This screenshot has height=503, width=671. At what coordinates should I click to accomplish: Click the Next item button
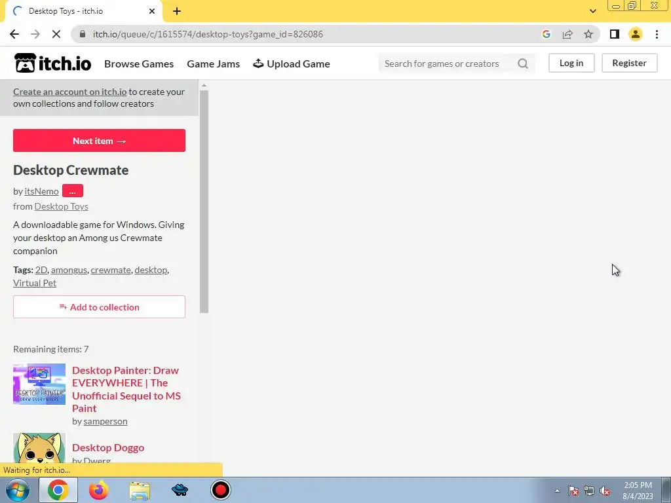pos(100,140)
